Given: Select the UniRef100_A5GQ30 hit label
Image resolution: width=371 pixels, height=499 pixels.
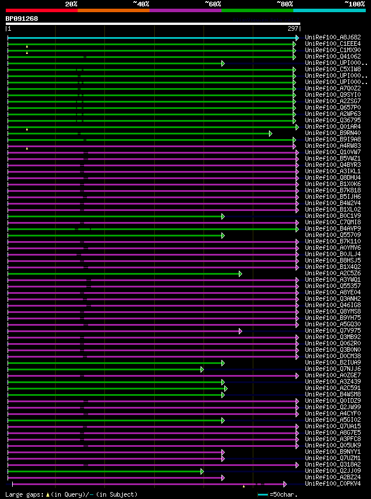Looking at the screenshot, I should coord(333,325).
